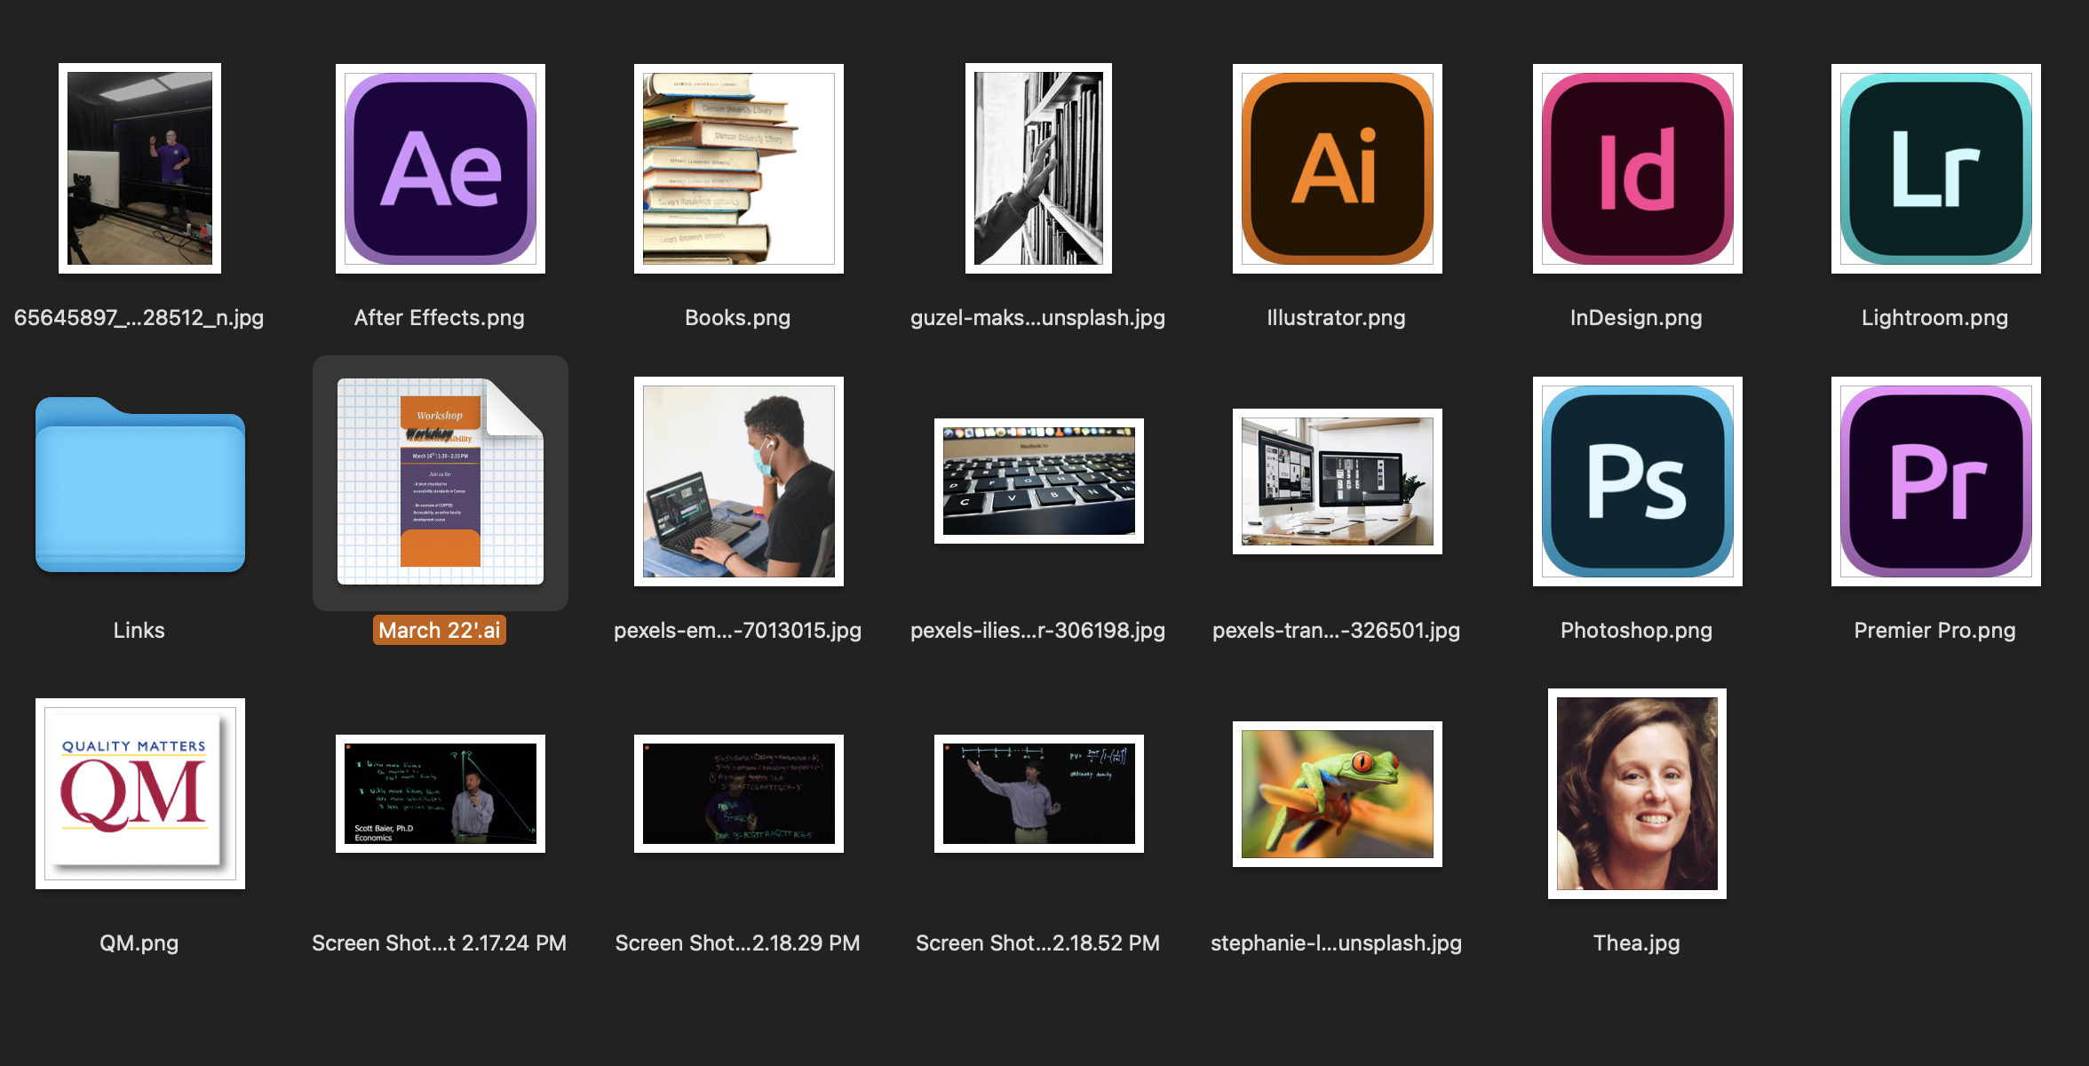
Task: Click the Premier Pro.png icon
Action: [1934, 481]
